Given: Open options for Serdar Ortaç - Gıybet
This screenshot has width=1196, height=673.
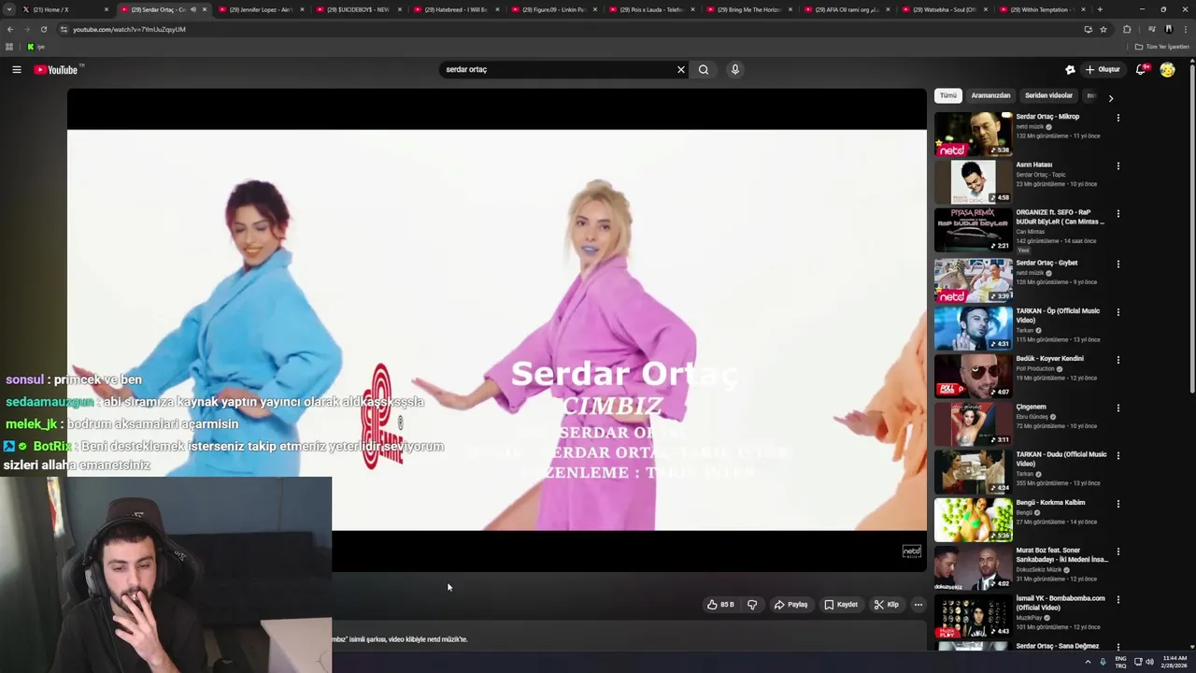Looking at the screenshot, I should pos(1118,264).
